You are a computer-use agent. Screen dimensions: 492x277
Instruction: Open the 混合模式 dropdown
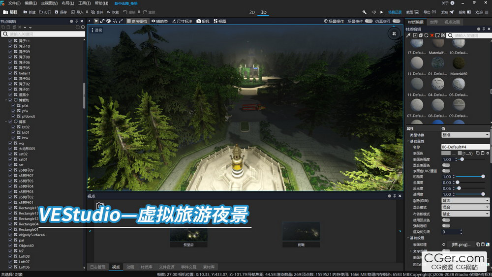tap(465, 207)
